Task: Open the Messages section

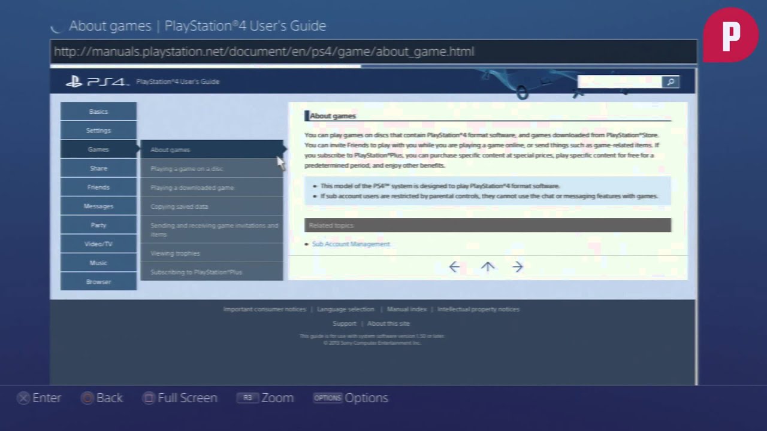Action: coord(98,206)
